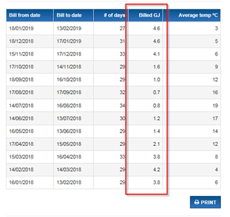Select bill from date 16/01/2018
Image resolution: width=230 pixels, height=217 pixels.
21,182
